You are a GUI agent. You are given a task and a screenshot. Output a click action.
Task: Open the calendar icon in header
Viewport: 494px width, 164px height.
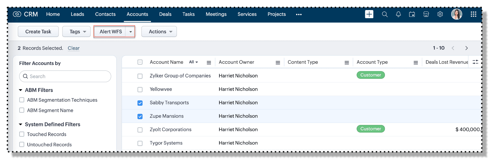coord(412,14)
